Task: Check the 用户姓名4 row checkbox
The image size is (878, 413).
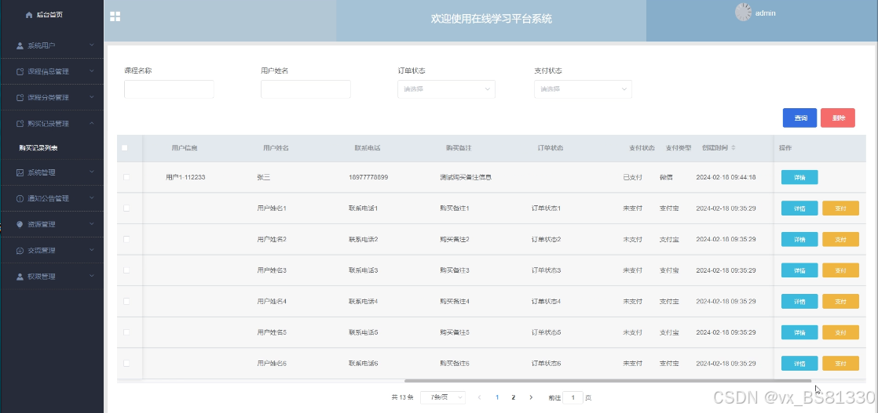Action: point(126,301)
